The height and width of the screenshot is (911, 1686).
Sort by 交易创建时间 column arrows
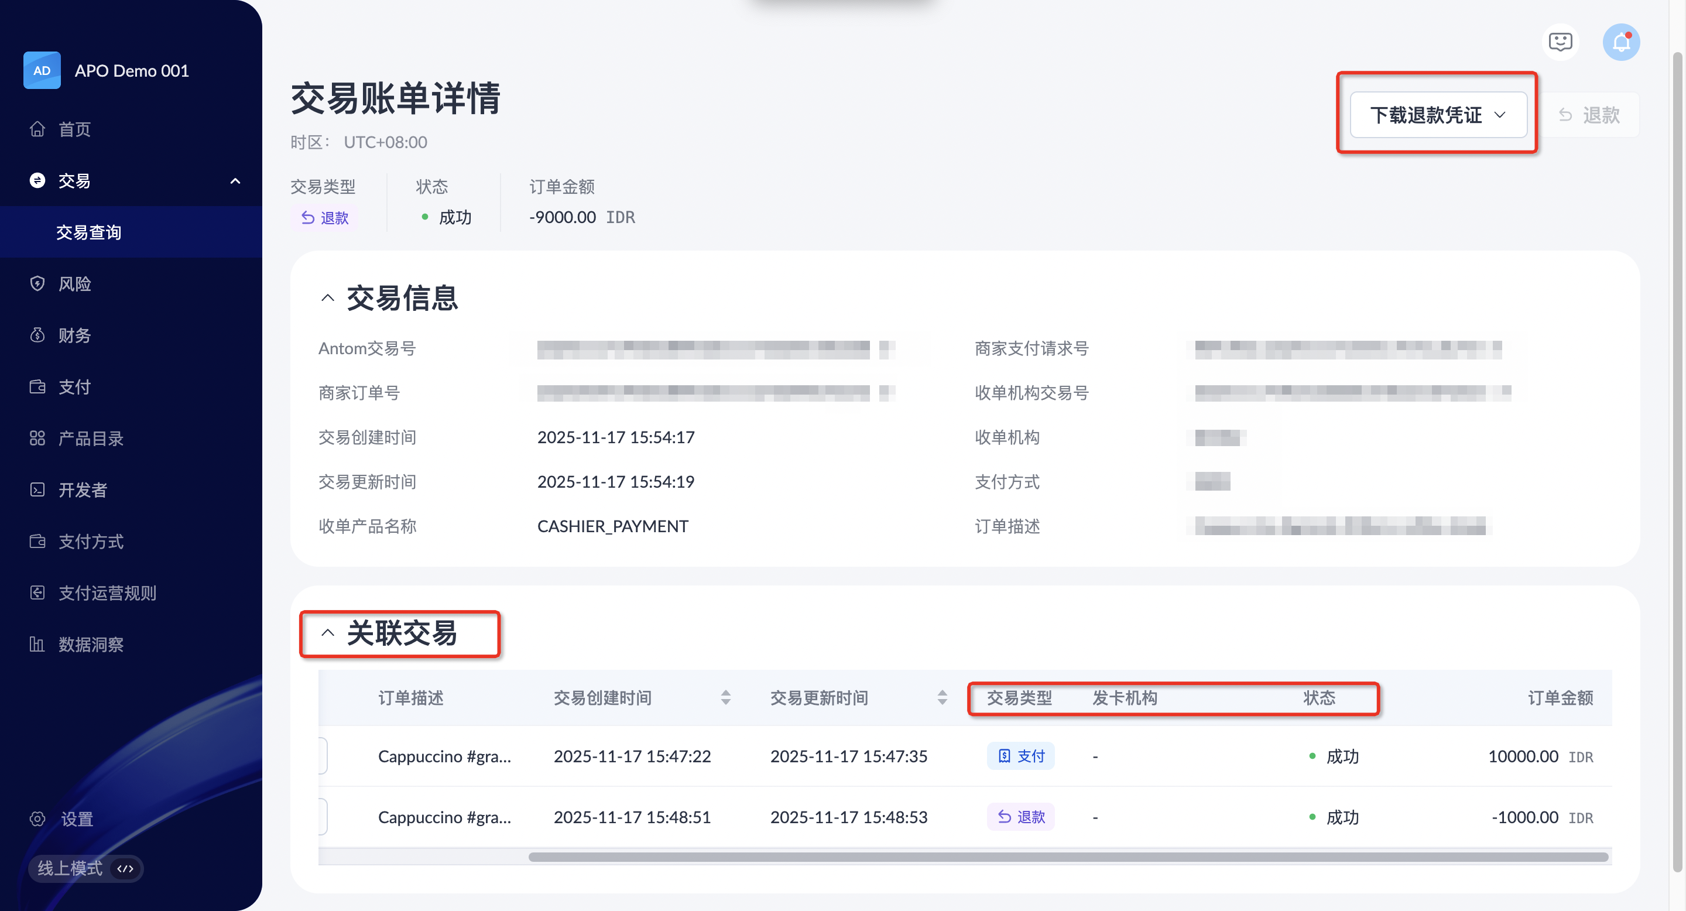click(725, 698)
